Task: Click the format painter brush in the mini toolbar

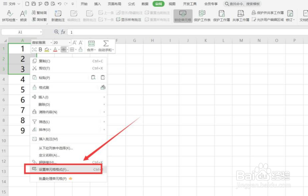Action: pyautogui.click(x=80, y=50)
